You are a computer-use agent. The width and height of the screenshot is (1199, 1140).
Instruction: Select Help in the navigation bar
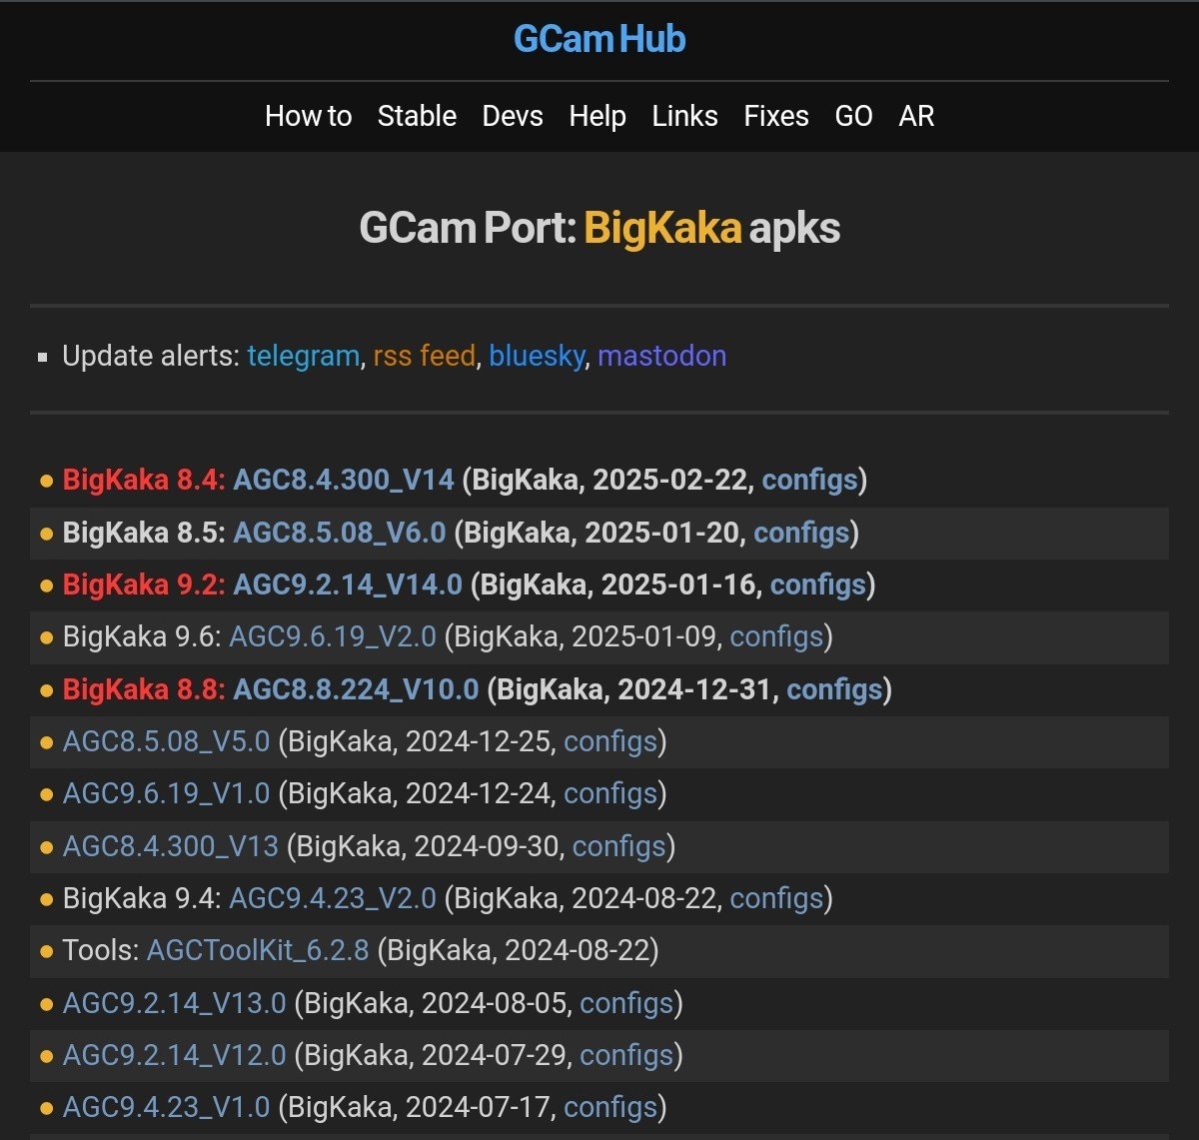click(x=598, y=117)
